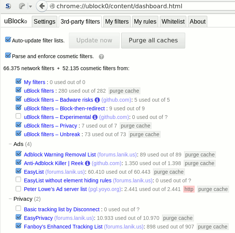Open github.com link beside Experimental
This screenshot has width=235, height=233.
pos(114,117)
